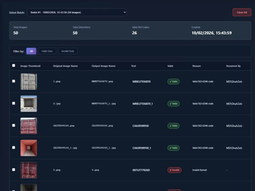Click the Invalid format reason text
The image size is (255, 191).
[200, 170]
